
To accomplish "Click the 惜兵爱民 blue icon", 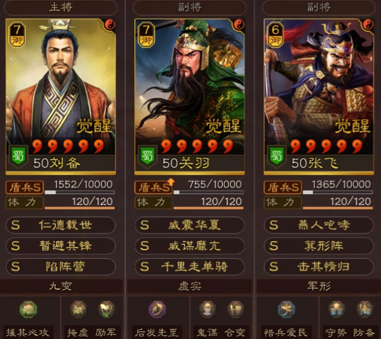I will [286, 309].
